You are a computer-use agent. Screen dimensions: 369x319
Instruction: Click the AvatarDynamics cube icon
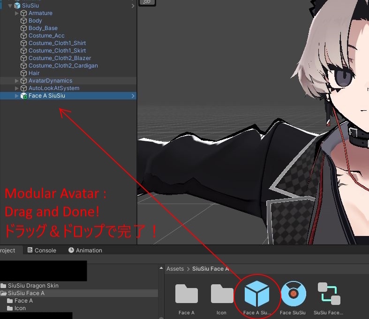click(x=23, y=81)
